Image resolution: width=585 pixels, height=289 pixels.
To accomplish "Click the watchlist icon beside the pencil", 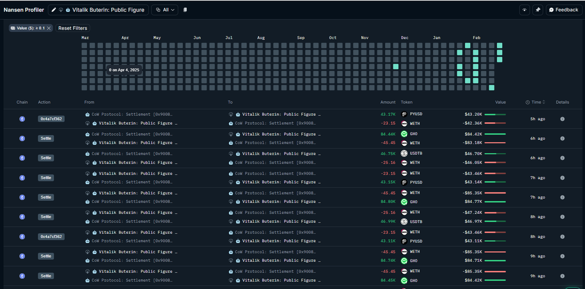I will pos(61,9).
